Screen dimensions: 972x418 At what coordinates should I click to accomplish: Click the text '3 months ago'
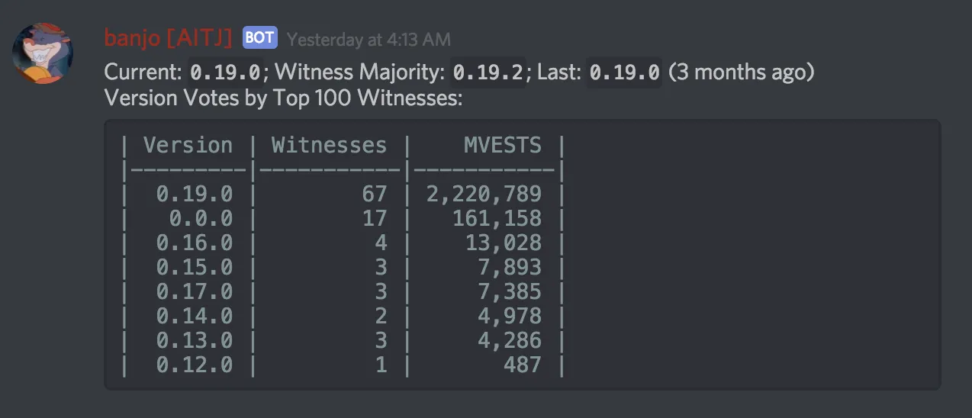tap(742, 72)
